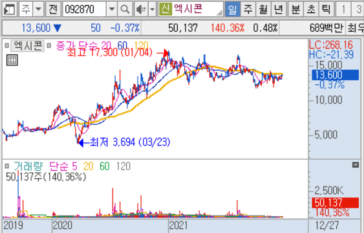Open the dropdown beside the speaker icon
Screen dimensions: 364x233
pyautogui.click(x=153, y=9)
